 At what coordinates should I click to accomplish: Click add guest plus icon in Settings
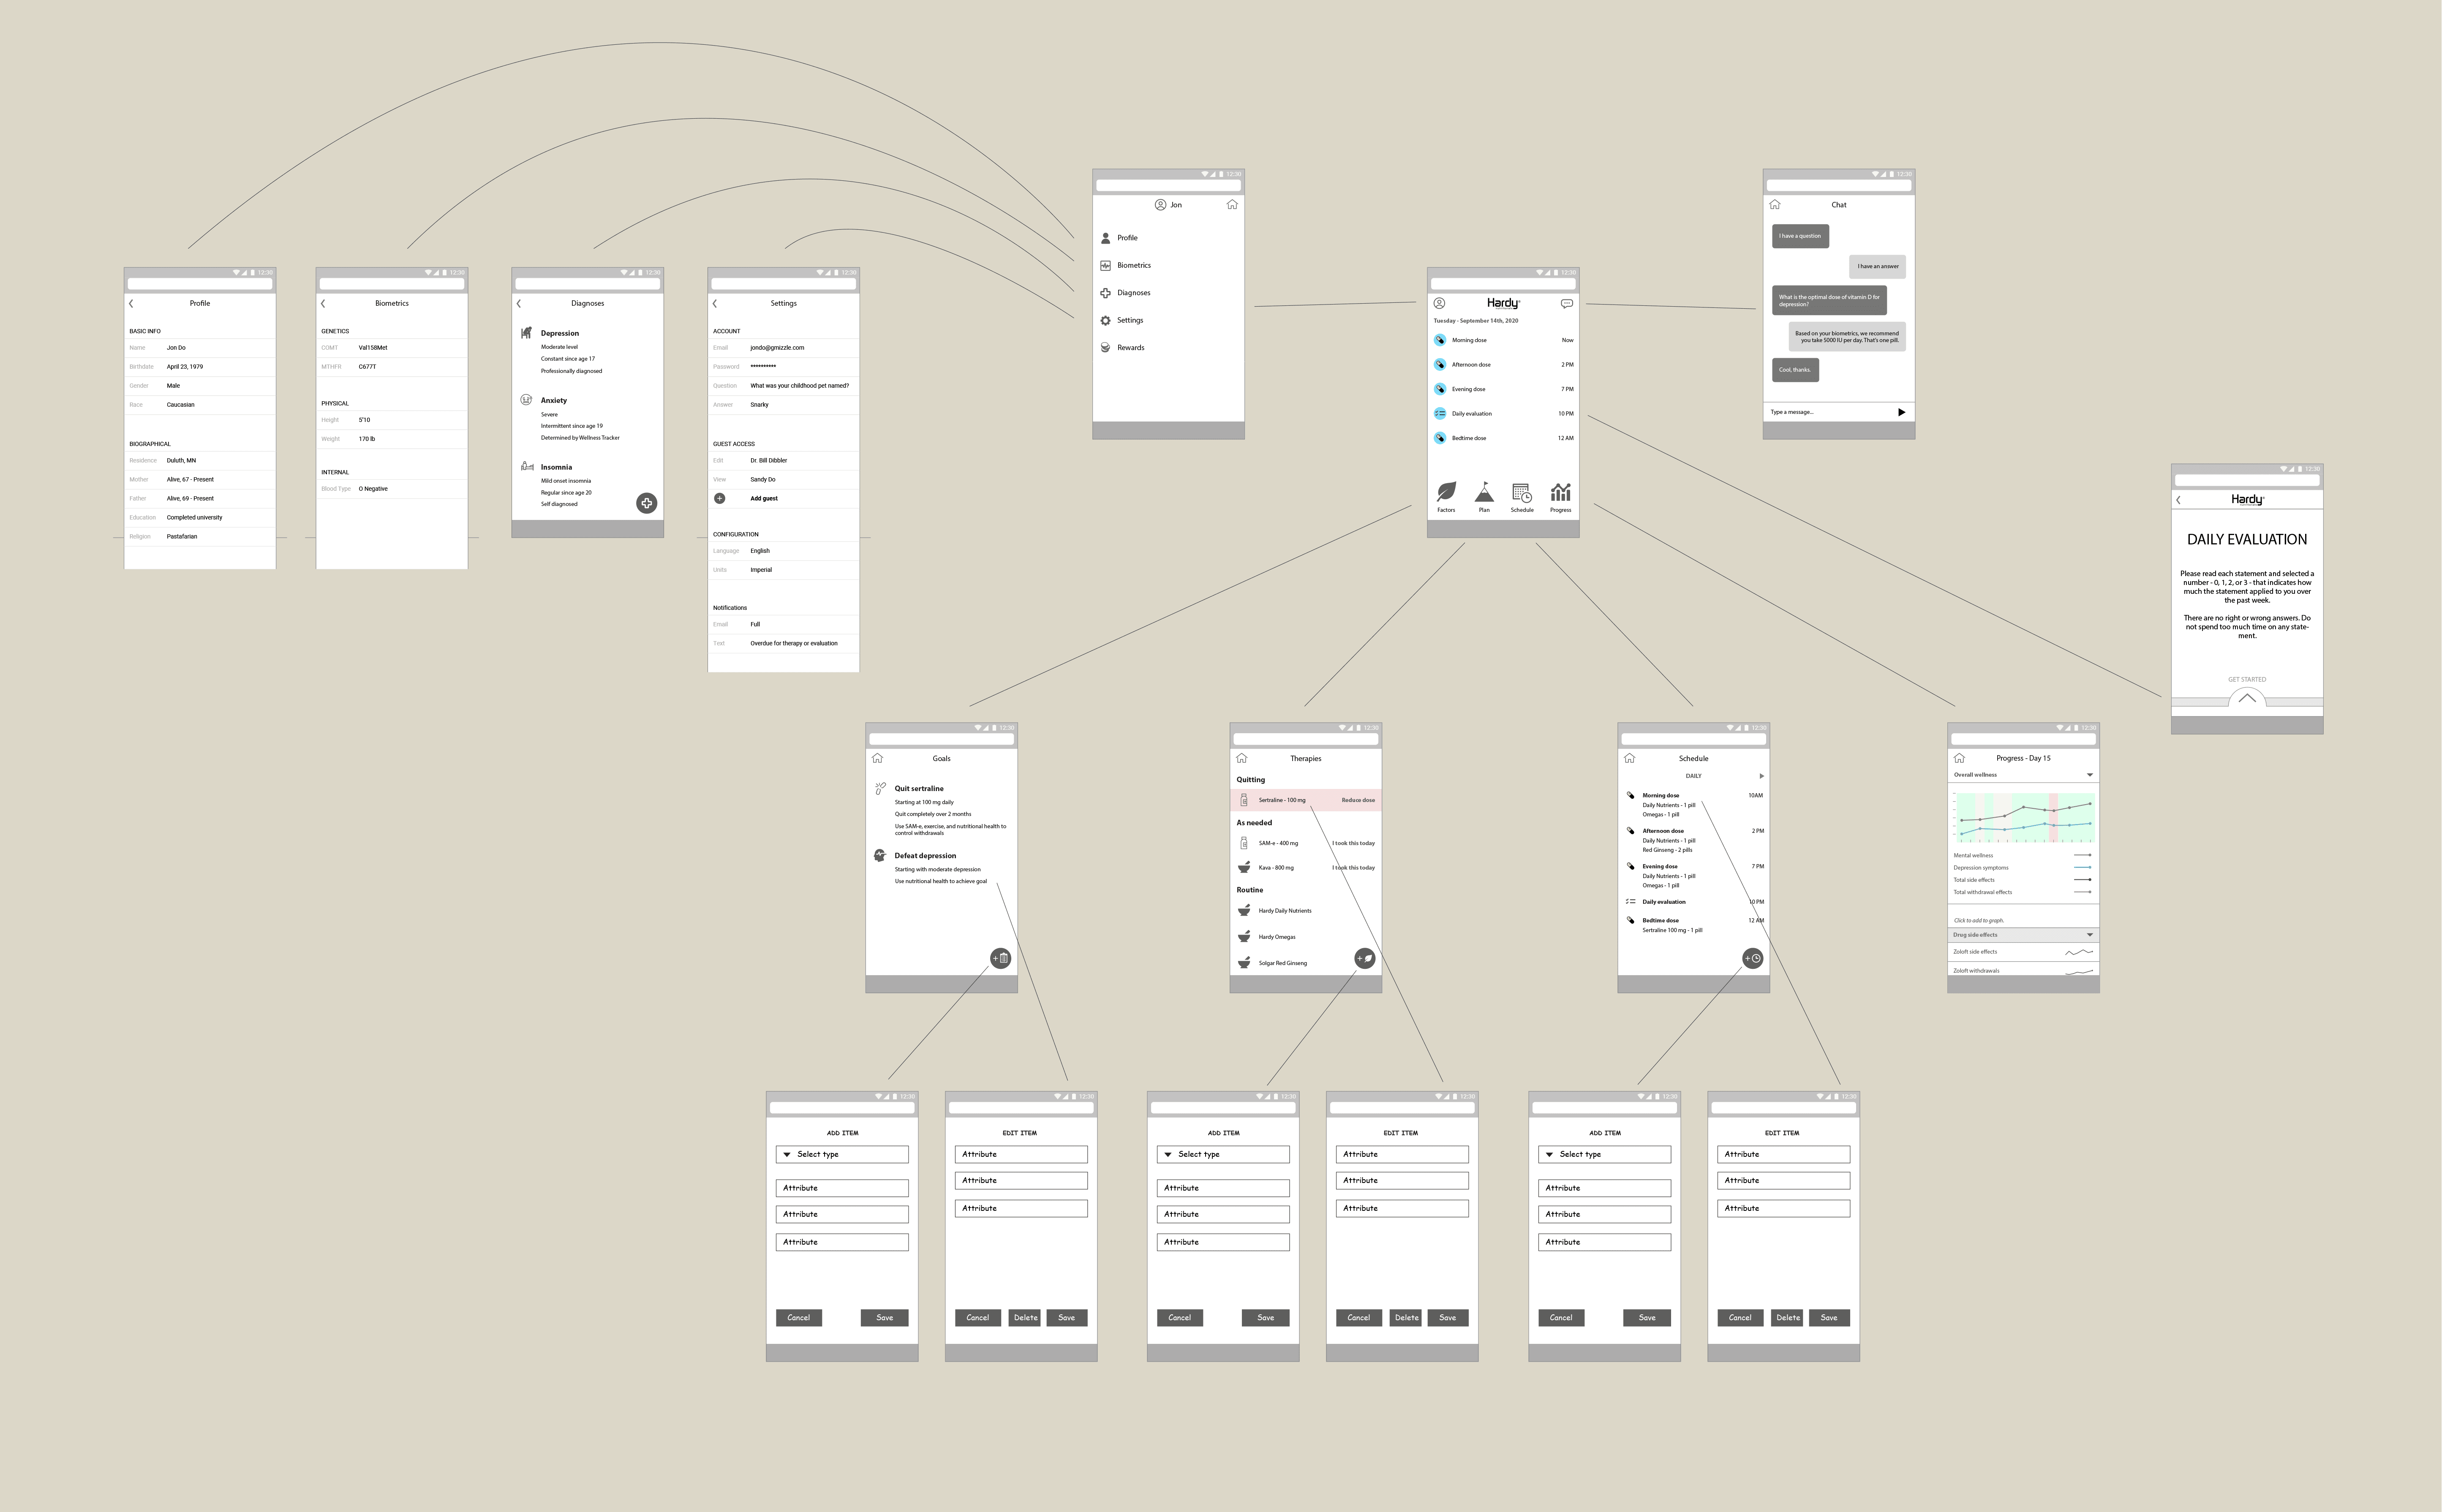click(x=719, y=498)
